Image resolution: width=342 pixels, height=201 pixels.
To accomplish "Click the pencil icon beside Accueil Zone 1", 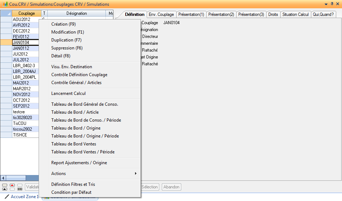I will pyautogui.click(x=7, y=197).
